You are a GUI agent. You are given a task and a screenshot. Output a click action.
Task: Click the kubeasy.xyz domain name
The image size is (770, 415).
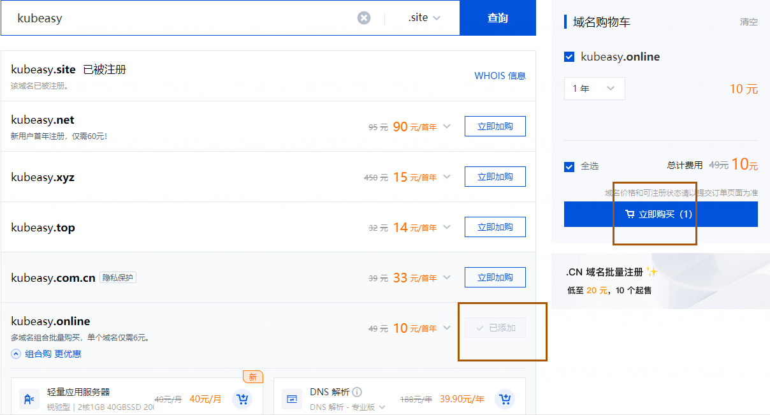click(x=43, y=177)
